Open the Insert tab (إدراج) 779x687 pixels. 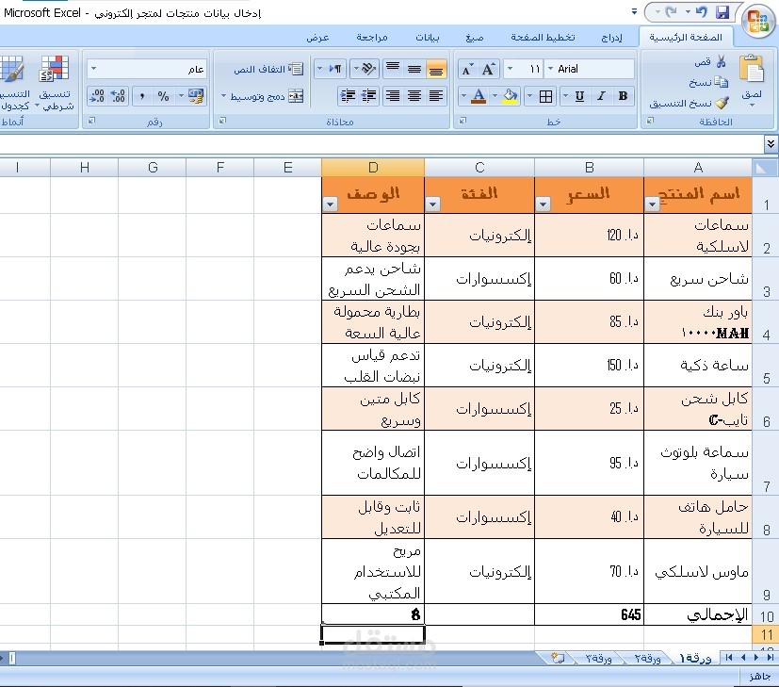pyautogui.click(x=611, y=38)
